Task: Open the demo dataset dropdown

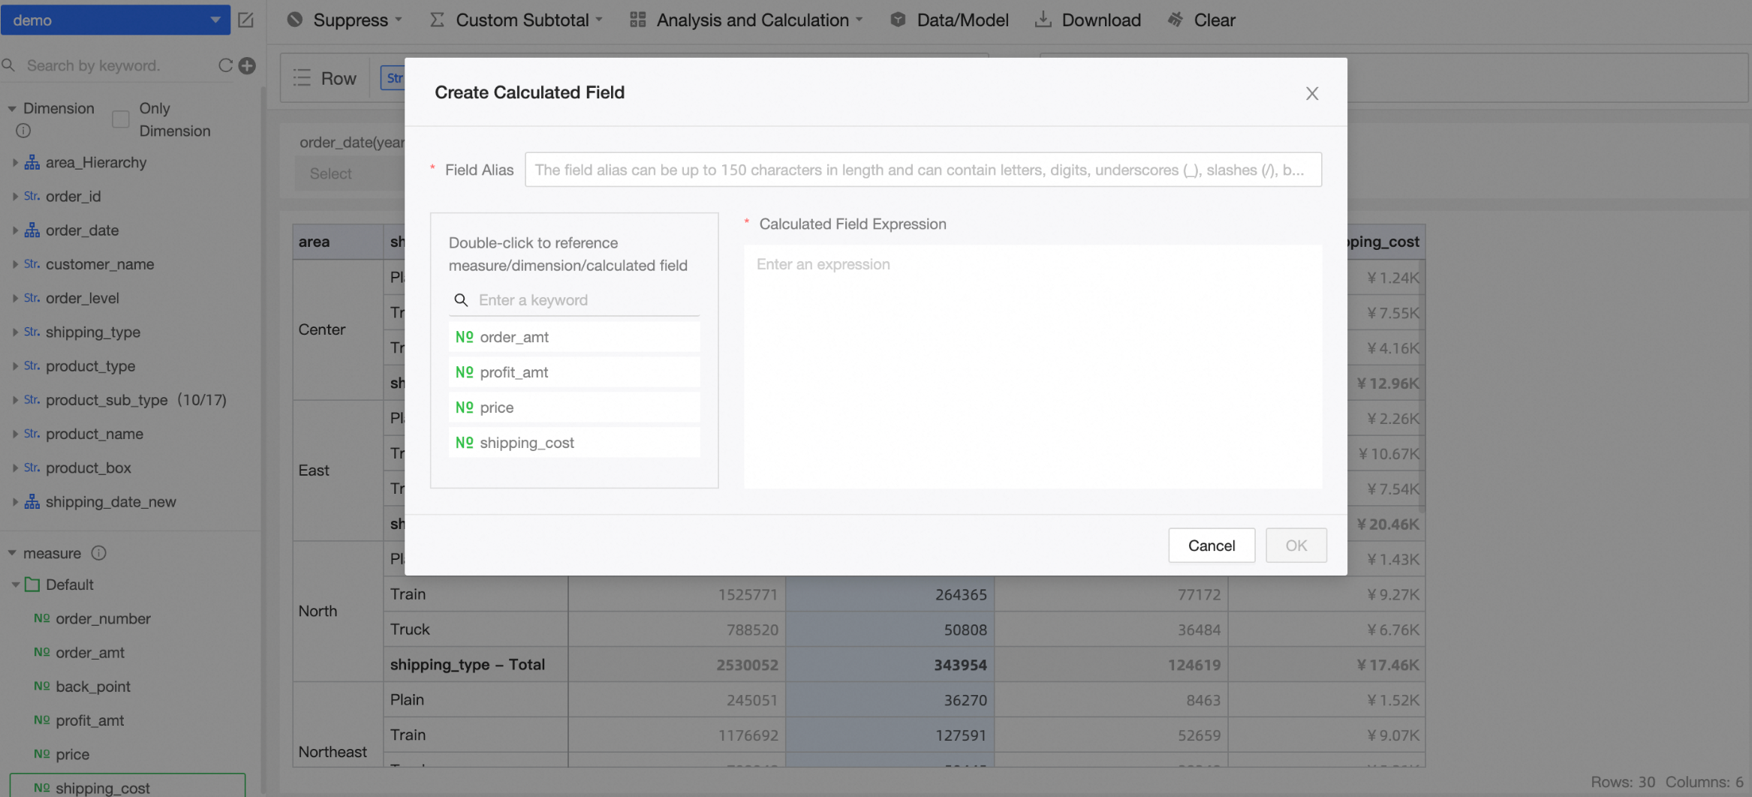Action: click(x=215, y=20)
